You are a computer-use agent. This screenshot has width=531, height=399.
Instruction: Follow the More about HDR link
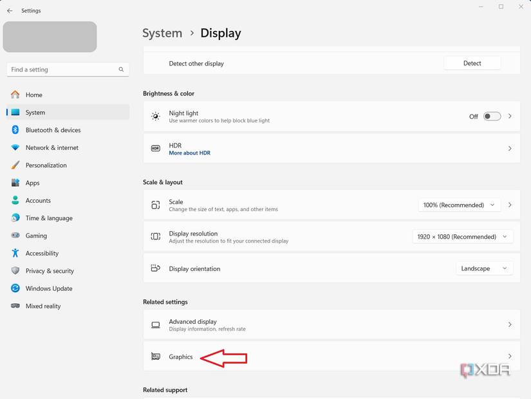pos(189,153)
